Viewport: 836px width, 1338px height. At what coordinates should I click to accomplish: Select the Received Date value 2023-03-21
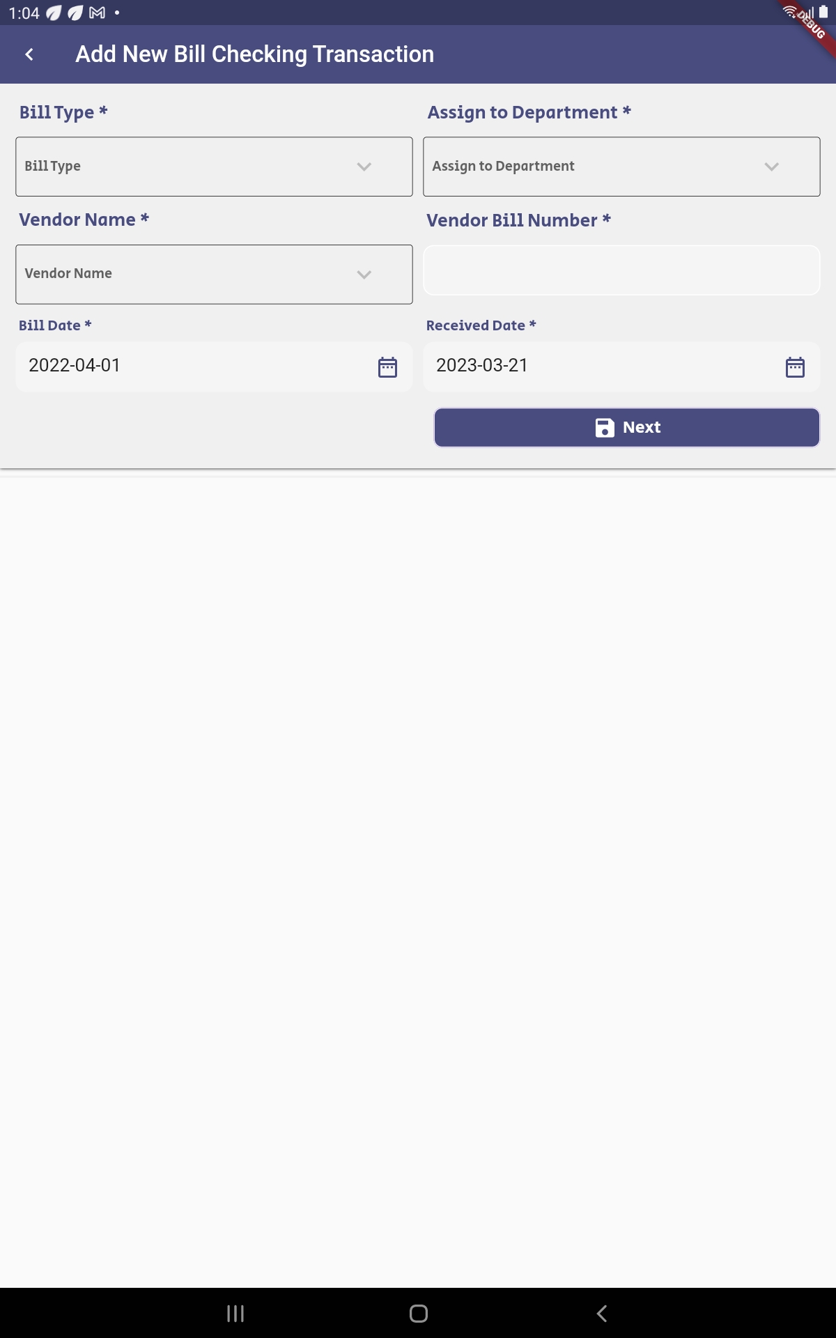(x=482, y=365)
